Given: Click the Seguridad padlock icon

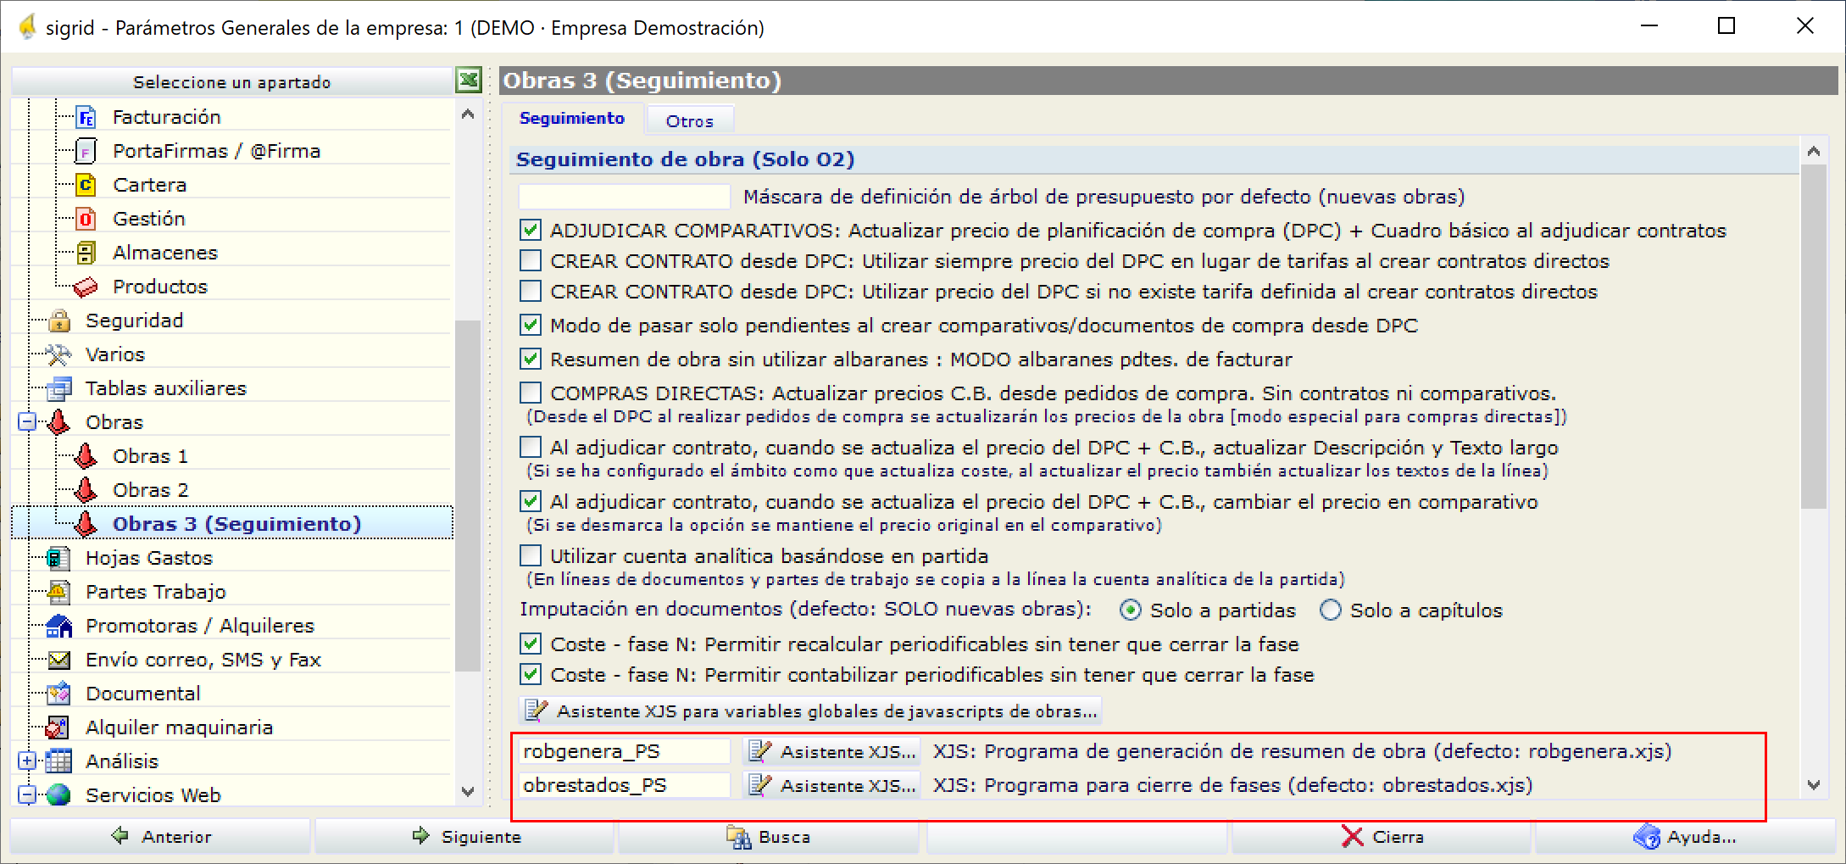Looking at the screenshot, I should point(59,321).
